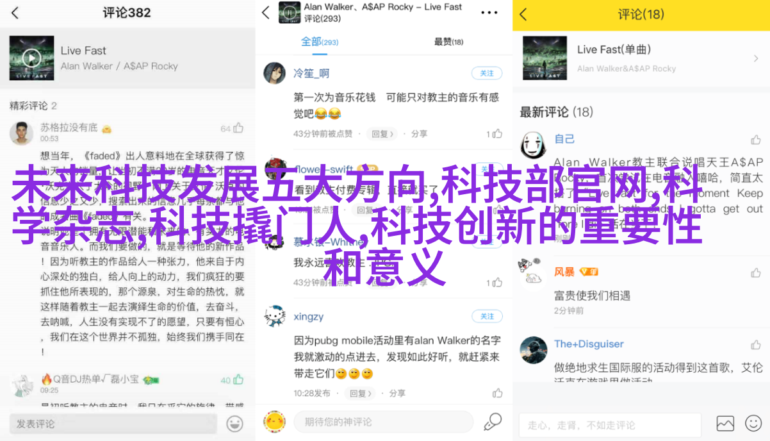
Task: Go back using chevron in middle panel header
Action: (x=266, y=13)
